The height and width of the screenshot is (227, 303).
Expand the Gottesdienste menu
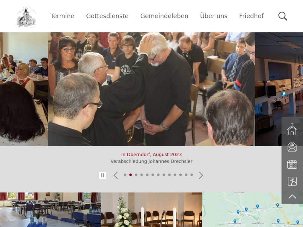point(107,16)
